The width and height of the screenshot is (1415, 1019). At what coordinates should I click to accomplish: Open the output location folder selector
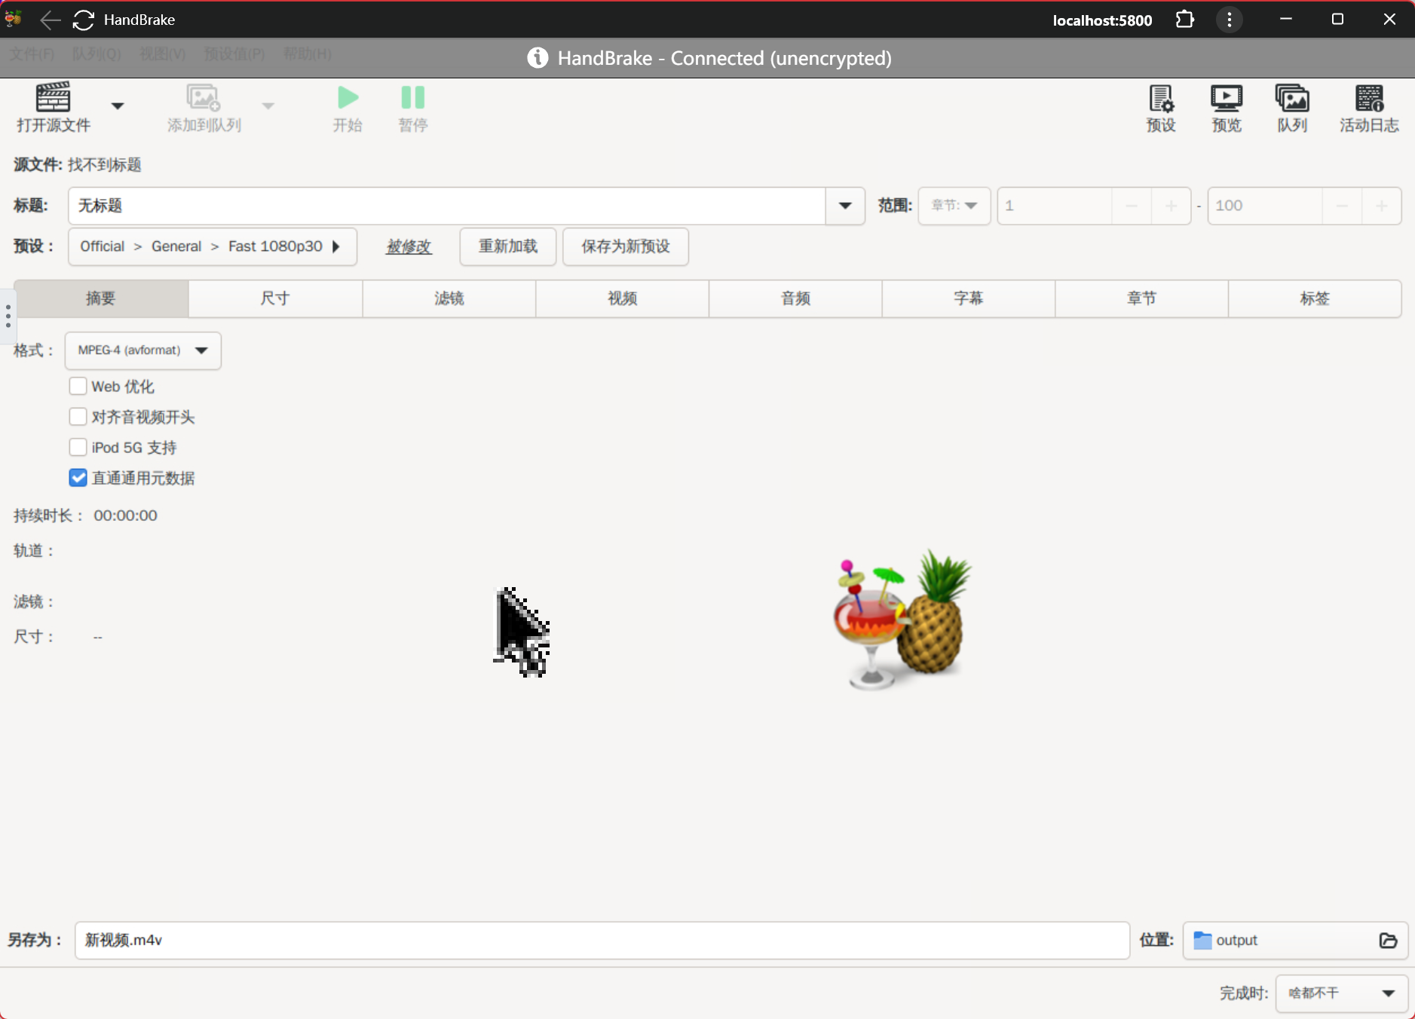(1295, 941)
